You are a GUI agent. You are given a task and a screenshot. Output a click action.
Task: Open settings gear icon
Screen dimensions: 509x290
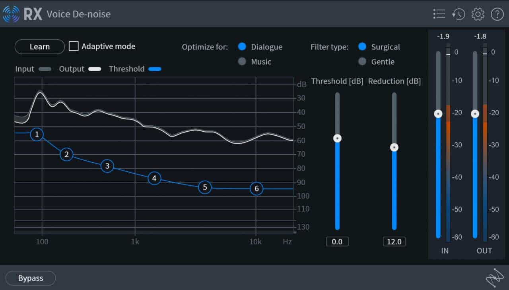coord(478,14)
